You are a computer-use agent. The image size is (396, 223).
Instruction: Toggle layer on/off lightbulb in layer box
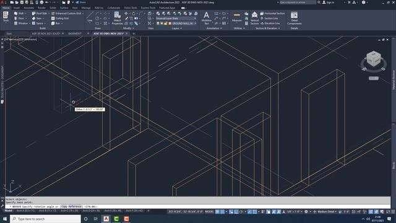[x=158, y=24]
